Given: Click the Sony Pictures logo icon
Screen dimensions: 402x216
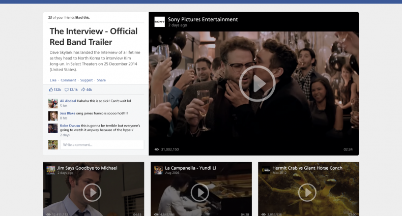Looking at the screenshot, I should [159, 22].
